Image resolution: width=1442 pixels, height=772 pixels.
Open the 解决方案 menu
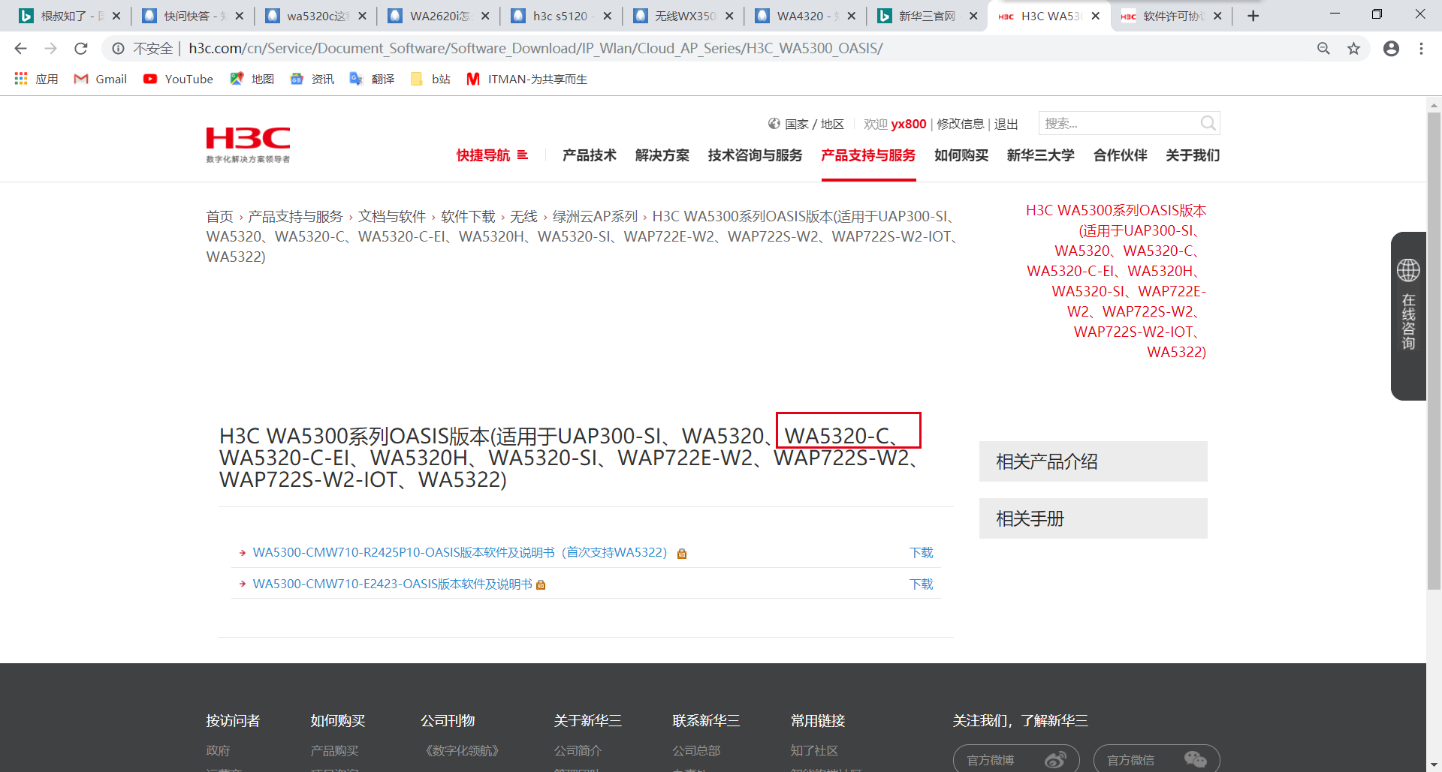(x=662, y=155)
